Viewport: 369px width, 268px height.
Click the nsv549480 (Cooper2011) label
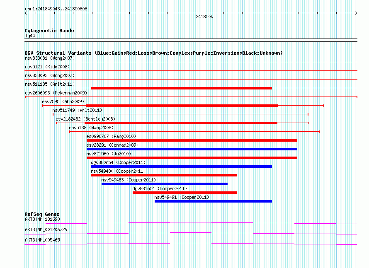118,171
